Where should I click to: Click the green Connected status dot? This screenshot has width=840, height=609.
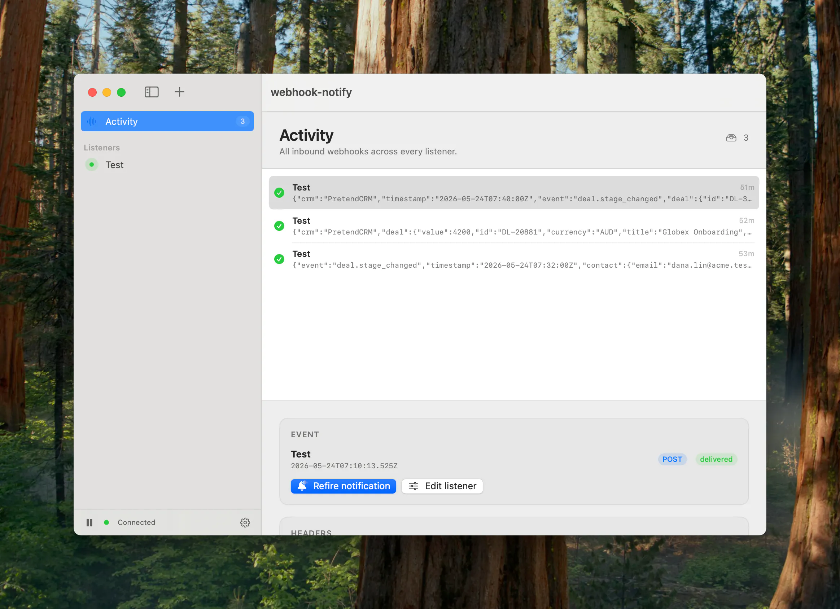[x=106, y=522]
